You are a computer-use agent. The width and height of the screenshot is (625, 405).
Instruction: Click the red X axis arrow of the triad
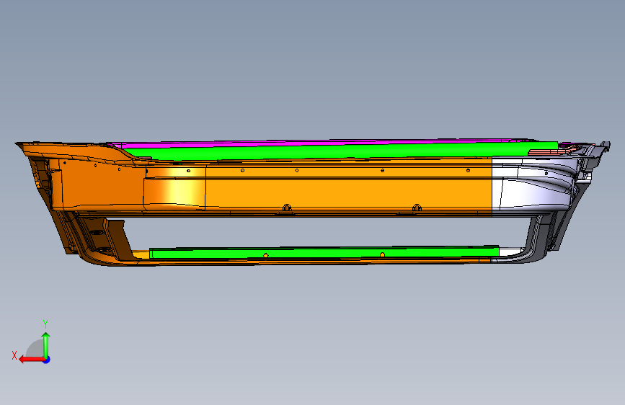click(x=31, y=360)
